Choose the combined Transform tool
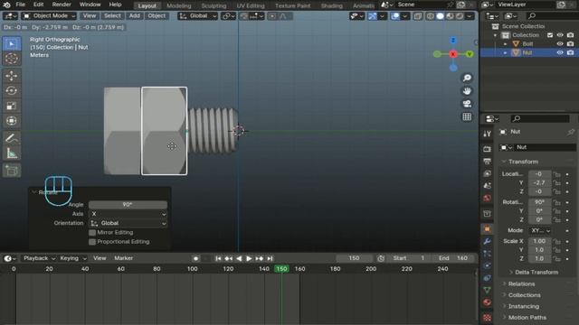This screenshot has width=579, height=325. tap(12, 121)
